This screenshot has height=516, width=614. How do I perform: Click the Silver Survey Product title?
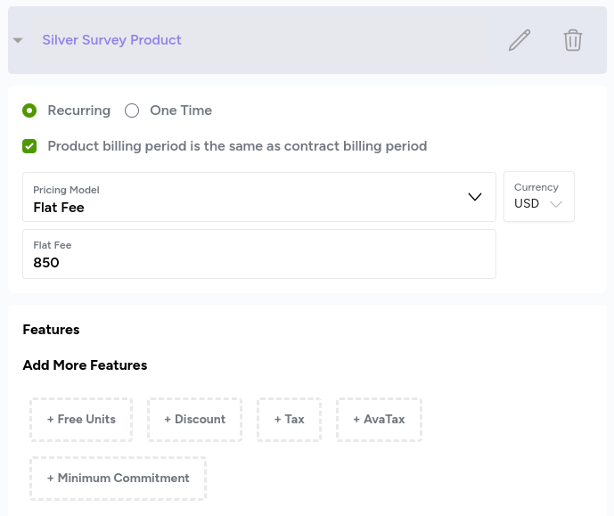click(111, 40)
